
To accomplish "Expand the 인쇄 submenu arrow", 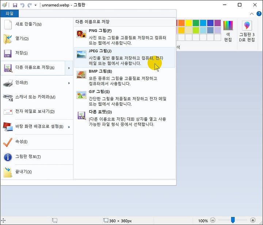I will 69,83.
